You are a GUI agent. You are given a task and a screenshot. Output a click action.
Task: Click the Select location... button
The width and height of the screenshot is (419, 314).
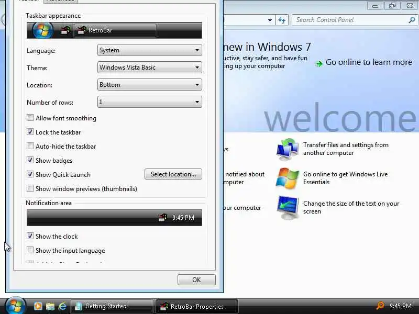[x=173, y=174]
